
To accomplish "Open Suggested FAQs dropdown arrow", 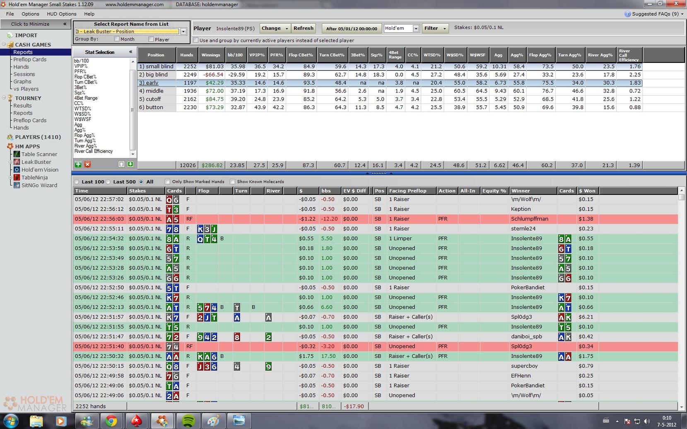I will pos(682,14).
